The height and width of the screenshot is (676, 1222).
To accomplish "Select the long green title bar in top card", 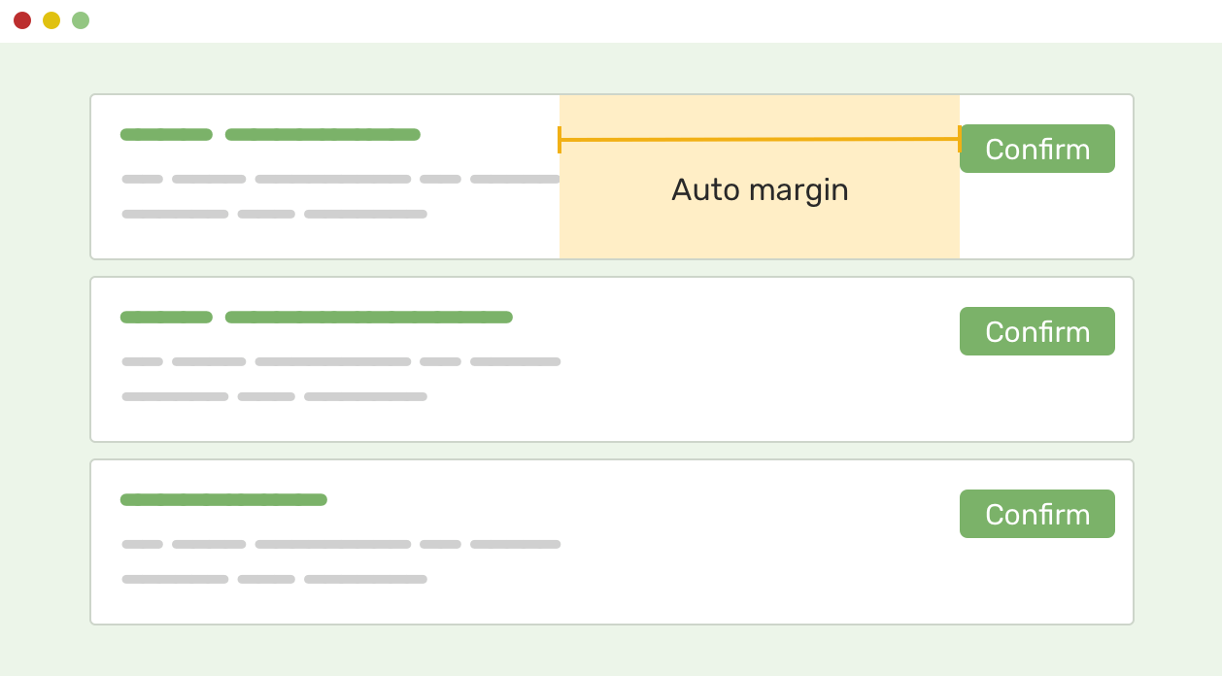I will (x=322, y=135).
